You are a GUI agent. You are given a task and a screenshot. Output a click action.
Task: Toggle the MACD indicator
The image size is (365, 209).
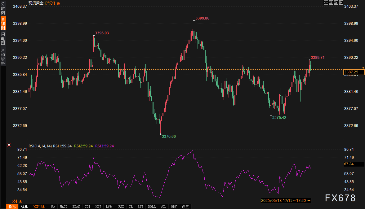pyautogui.click(x=64, y=207)
